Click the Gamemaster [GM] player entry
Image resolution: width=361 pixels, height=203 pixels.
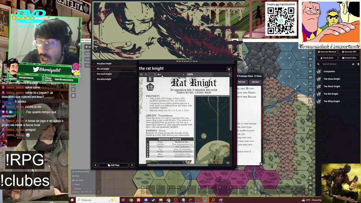point(80,172)
